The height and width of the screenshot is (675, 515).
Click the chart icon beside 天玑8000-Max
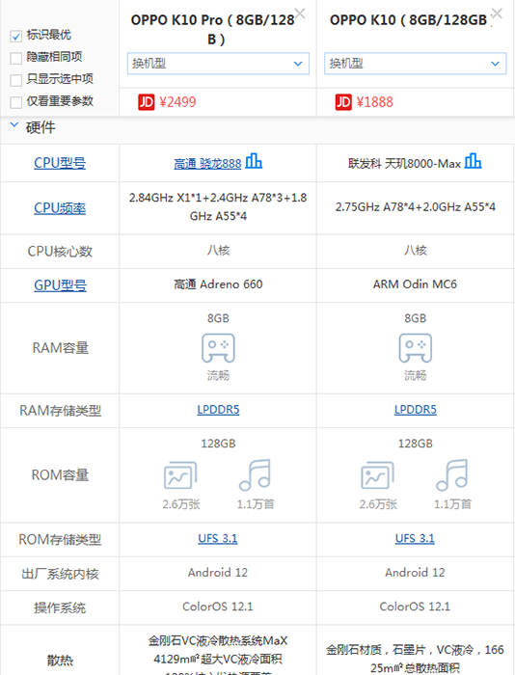[x=473, y=161]
